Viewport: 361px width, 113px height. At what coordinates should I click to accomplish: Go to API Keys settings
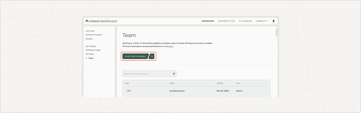point(90,54)
